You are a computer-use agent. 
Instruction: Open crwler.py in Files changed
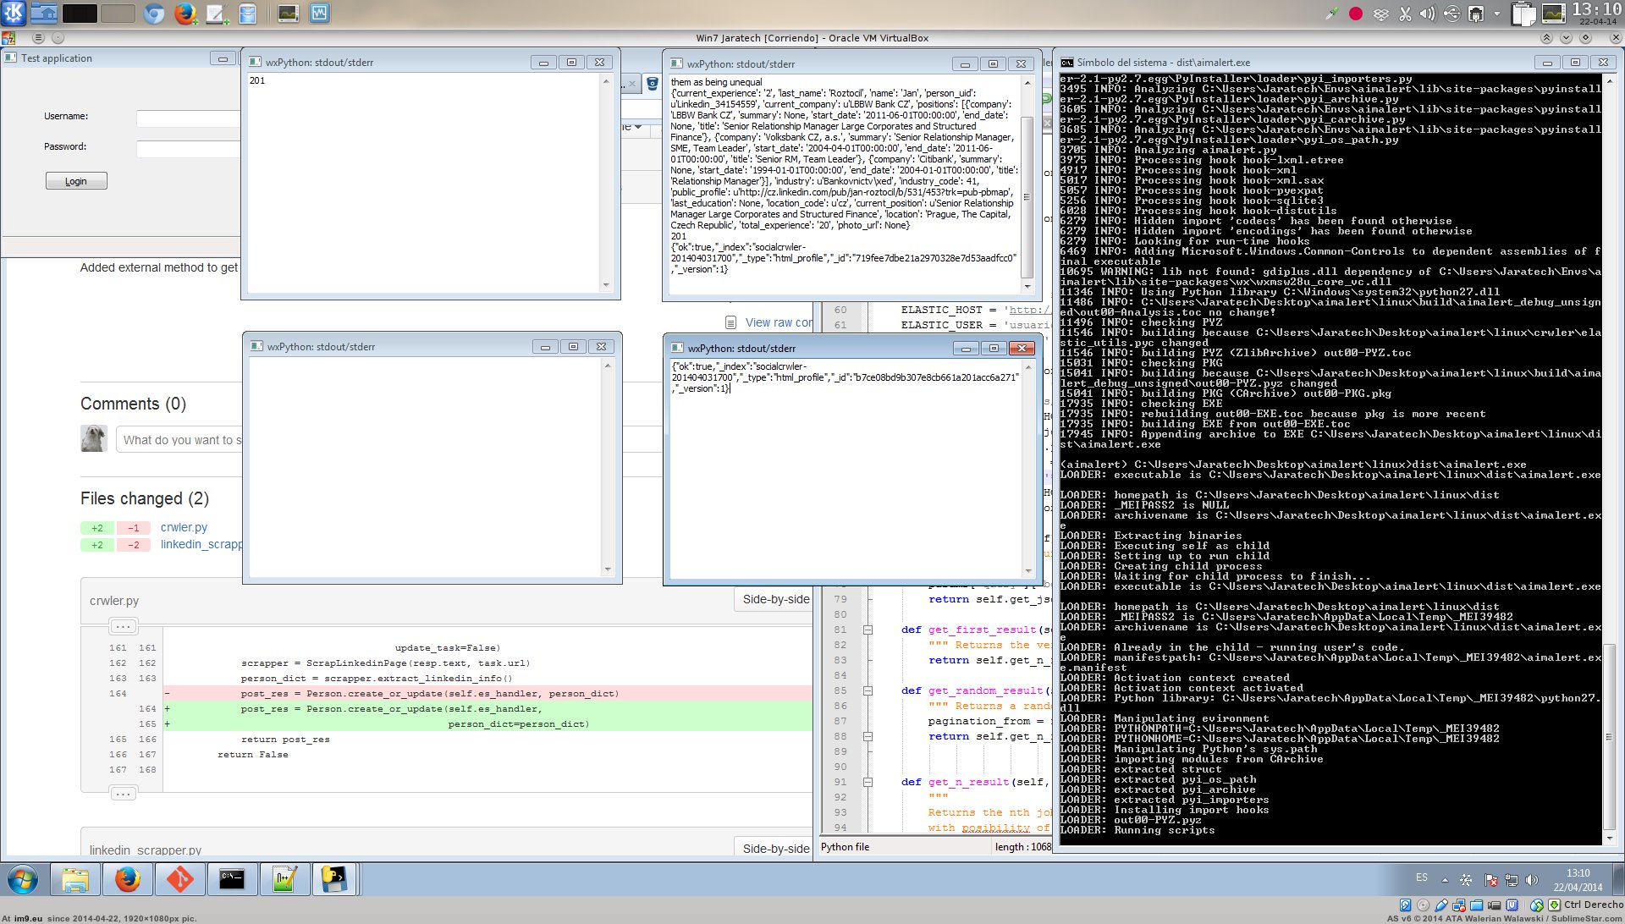pos(184,527)
